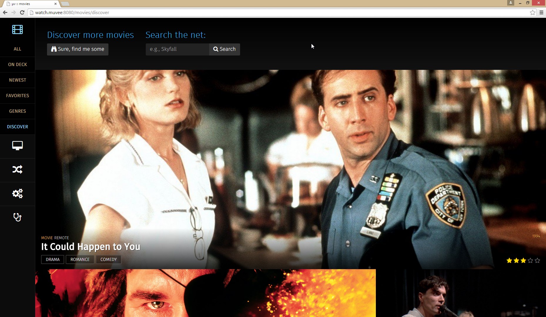Click 'Sure, find me some' button
This screenshot has height=317, width=546.
click(x=78, y=49)
